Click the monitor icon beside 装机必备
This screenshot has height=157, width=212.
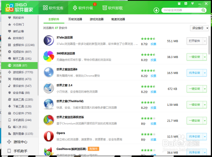pyautogui.click(x=9, y=31)
